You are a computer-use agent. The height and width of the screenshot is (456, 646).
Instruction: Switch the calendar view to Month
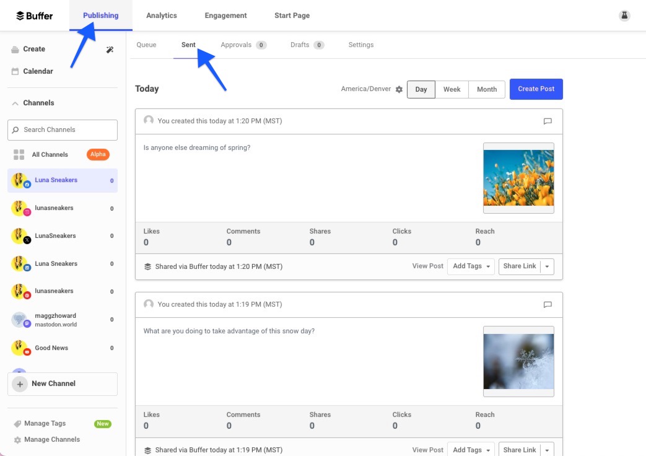(487, 89)
